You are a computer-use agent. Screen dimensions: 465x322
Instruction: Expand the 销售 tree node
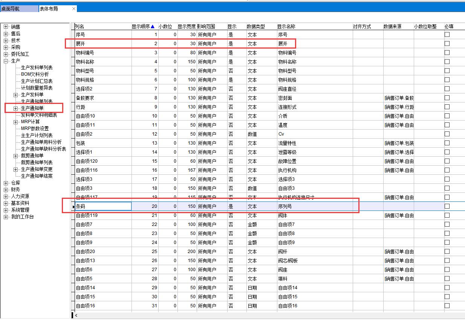pyautogui.click(x=6, y=27)
